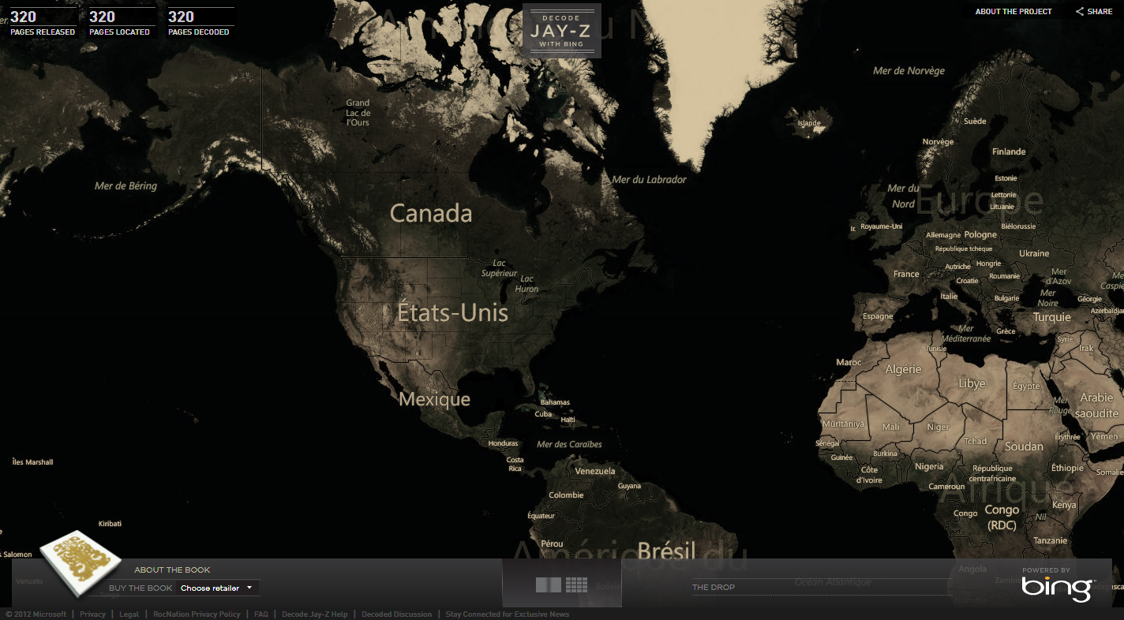The image size is (1124, 620).
Task: Click the Espagne map label
Action: pos(878,316)
